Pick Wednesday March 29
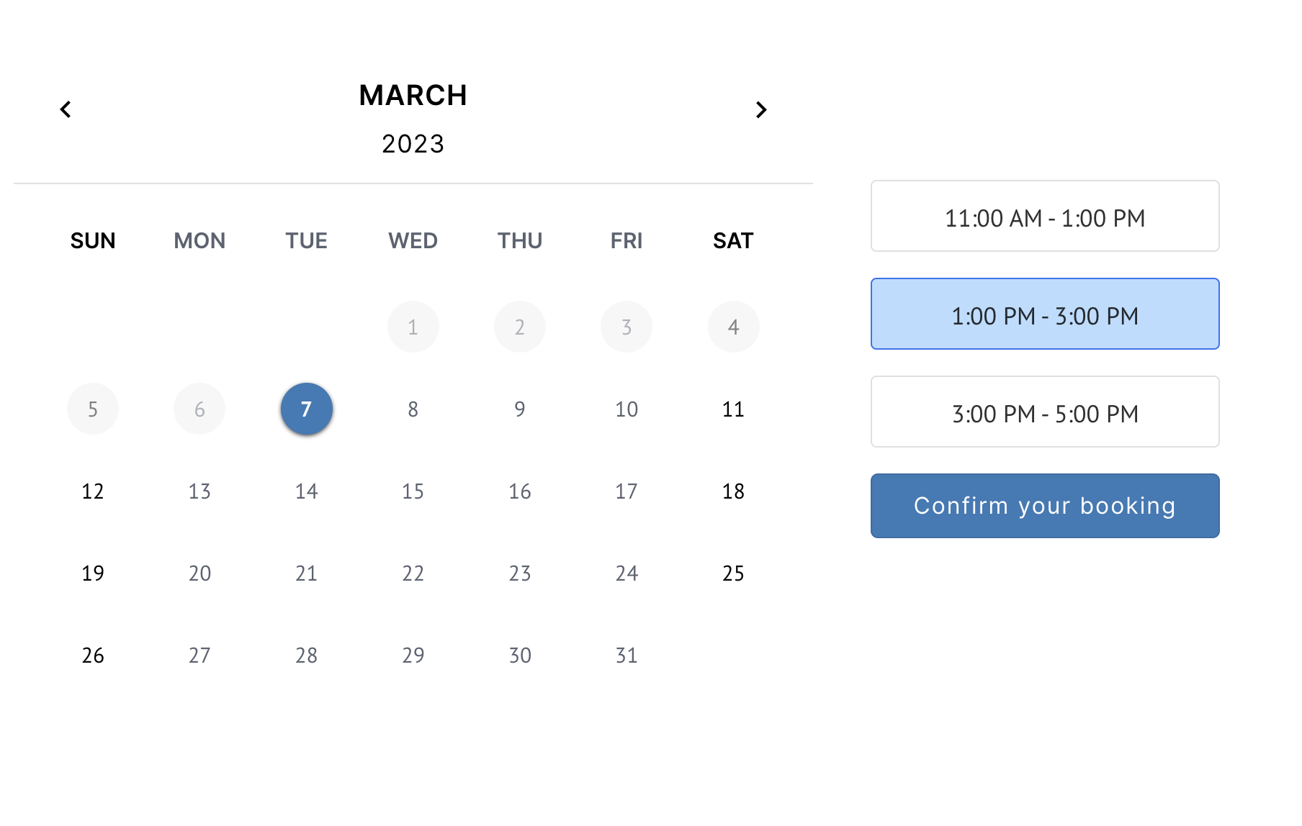Viewport: 1302px width, 826px height. click(413, 655)
